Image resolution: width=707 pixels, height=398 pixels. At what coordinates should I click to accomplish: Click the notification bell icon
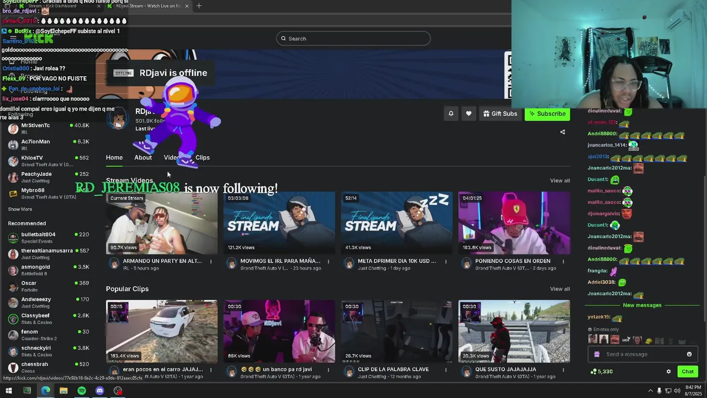451,113
